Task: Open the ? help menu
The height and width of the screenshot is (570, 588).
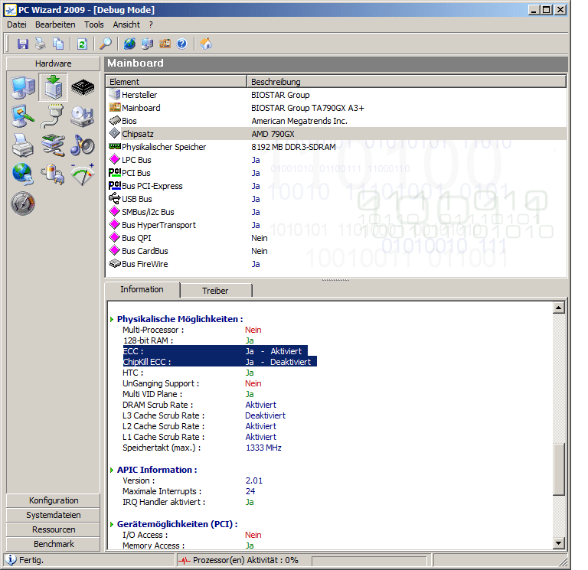Action: pos(151,24)
